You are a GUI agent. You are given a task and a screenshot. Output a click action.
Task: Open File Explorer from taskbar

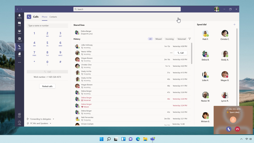145,139
